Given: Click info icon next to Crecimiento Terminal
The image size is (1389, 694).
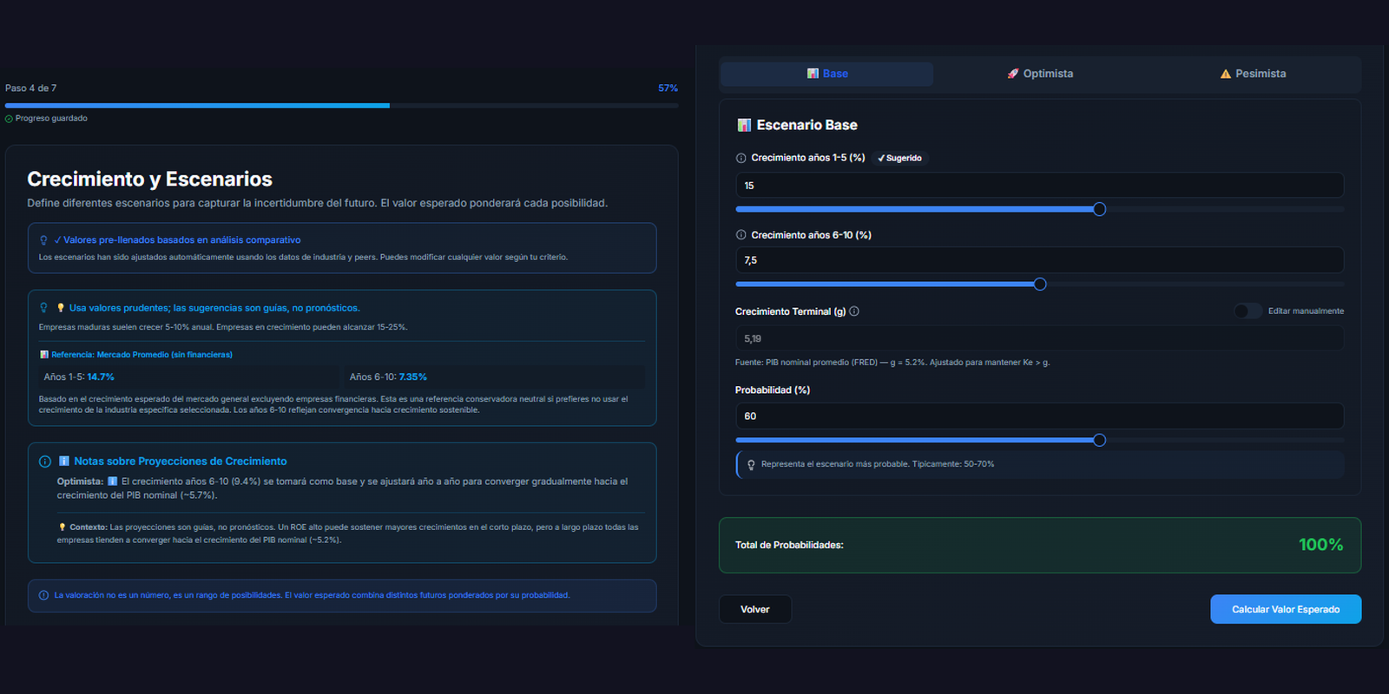Looking at the screenshot, I should pyautogui.click(x=854, y=311).
